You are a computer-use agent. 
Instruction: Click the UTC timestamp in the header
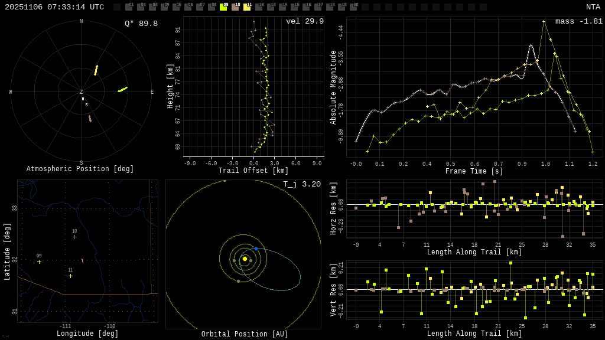54,7
